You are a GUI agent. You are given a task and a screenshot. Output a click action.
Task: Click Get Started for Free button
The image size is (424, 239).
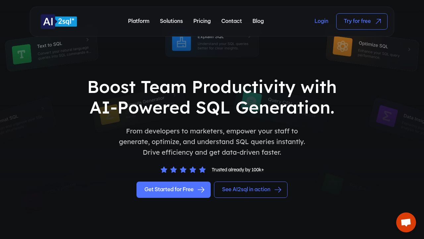click(x=174, y=190)
